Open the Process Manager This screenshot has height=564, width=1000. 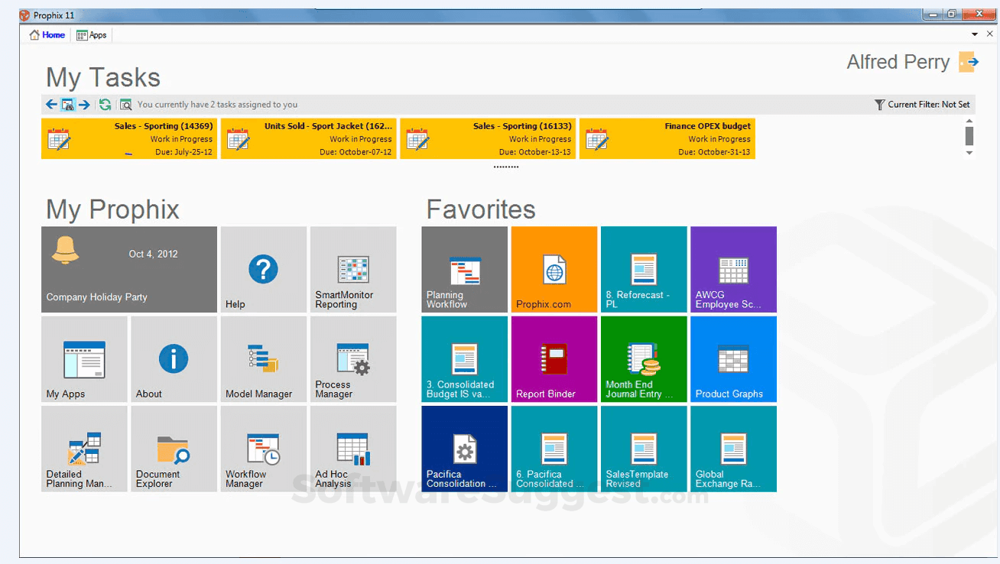[352, 359]
